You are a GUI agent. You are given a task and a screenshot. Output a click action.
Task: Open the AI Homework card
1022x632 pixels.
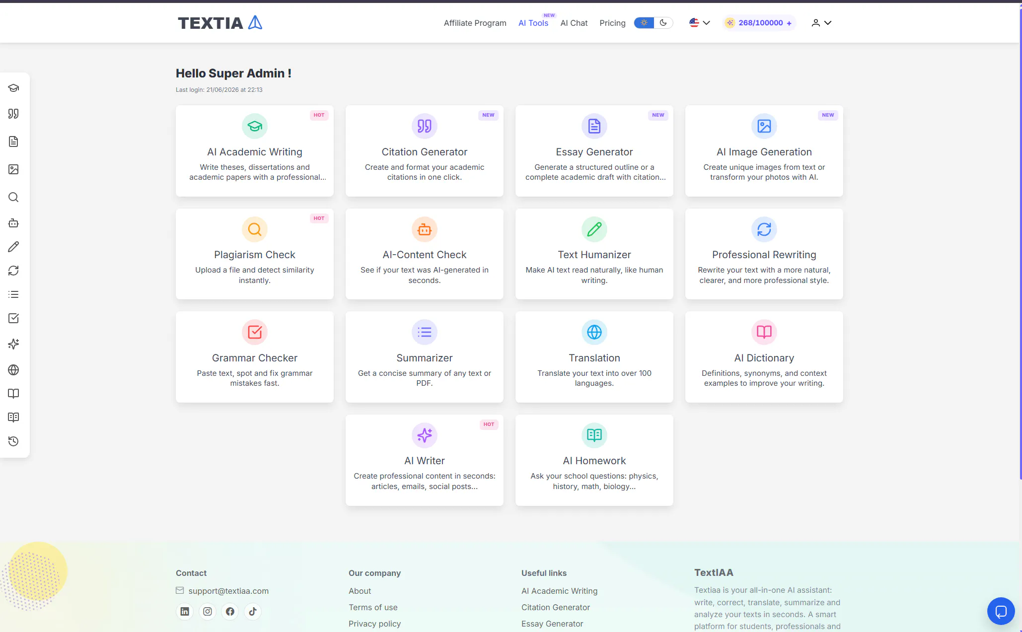coord(594,460)
